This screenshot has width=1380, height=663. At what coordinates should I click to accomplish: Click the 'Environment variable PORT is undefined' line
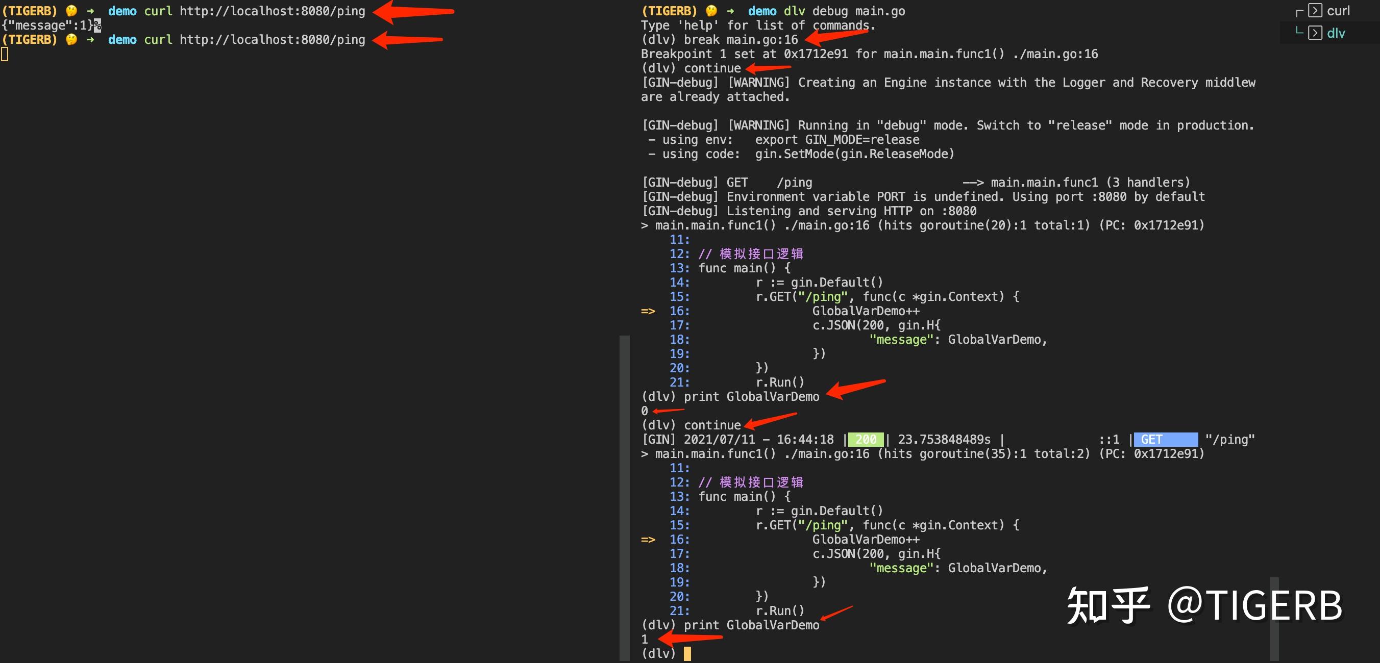(x=923, y=197)
